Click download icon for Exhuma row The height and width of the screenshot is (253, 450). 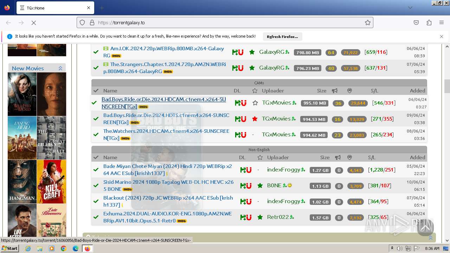click(x=243, y=217)
